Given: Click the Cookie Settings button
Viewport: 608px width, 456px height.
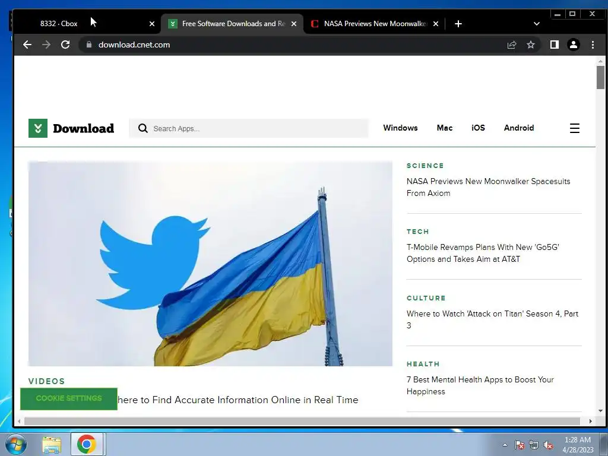Looking at the screenshot, I should point(69,398).
